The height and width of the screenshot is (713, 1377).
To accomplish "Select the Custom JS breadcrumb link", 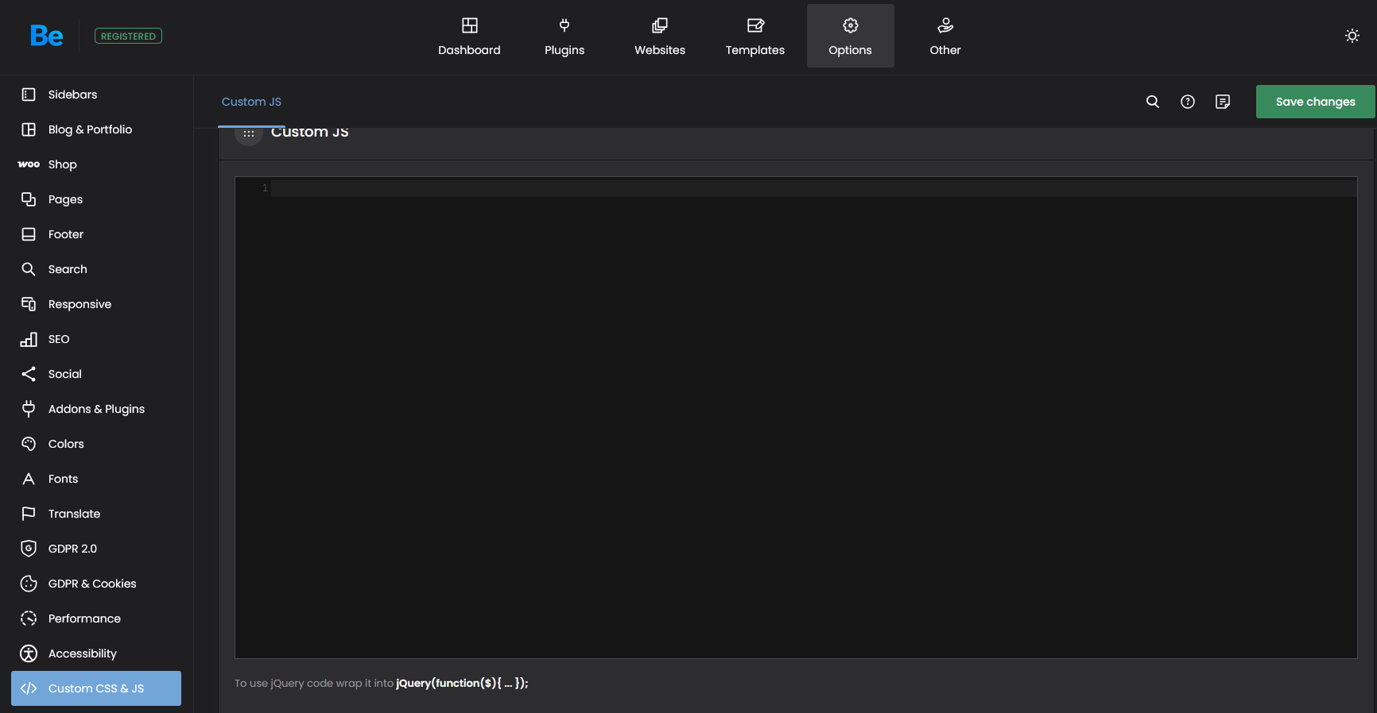I will [x=251, y=102].
